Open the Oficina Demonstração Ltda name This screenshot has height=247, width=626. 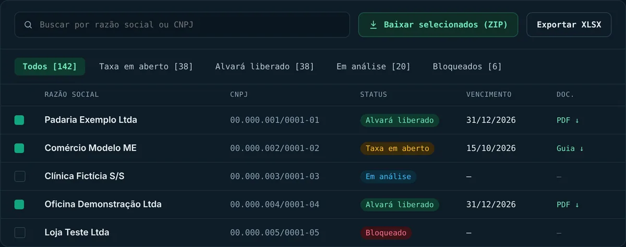103,204
